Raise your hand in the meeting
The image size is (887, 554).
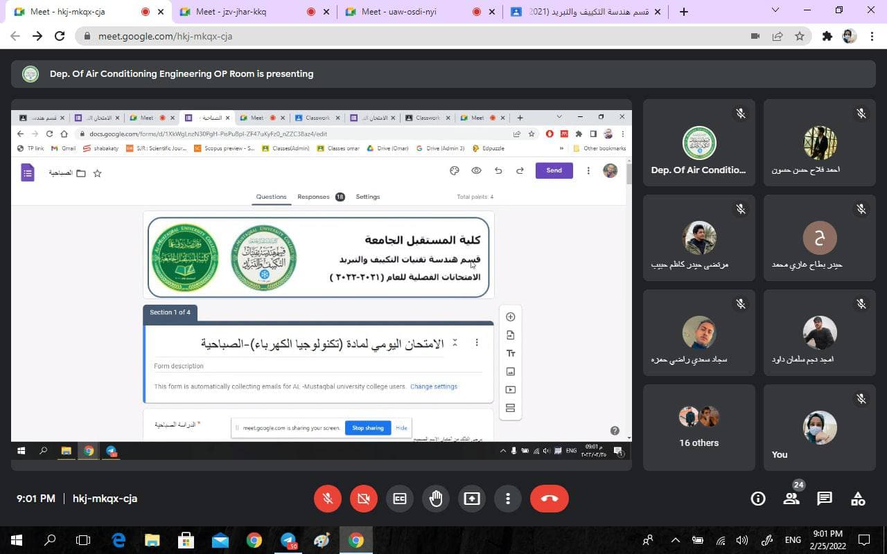click(x=435, y=498)
